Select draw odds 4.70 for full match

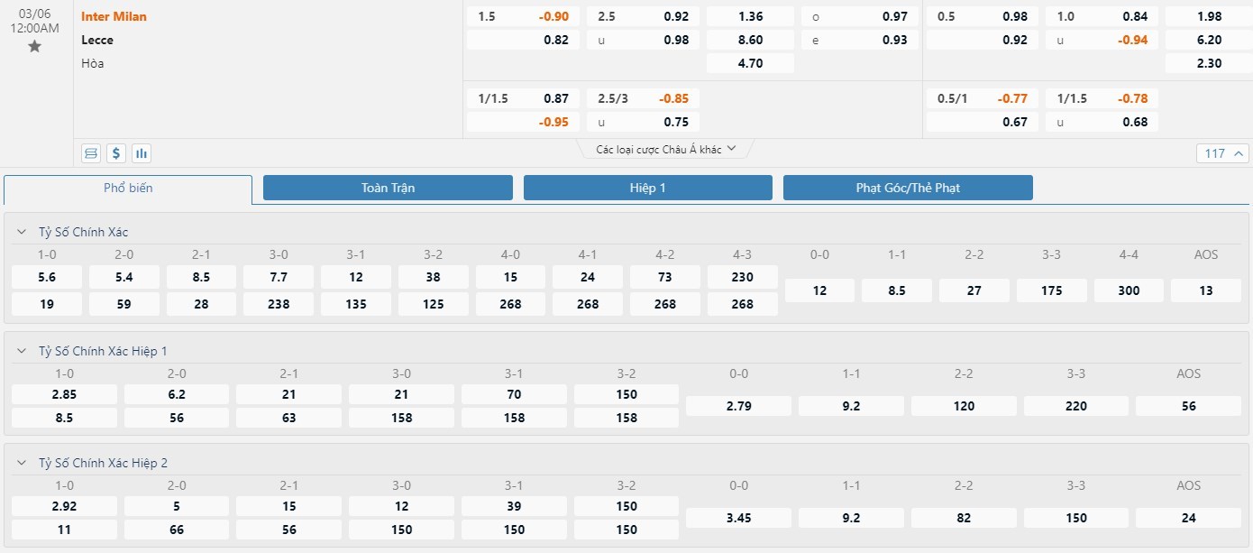coord(750,63)
